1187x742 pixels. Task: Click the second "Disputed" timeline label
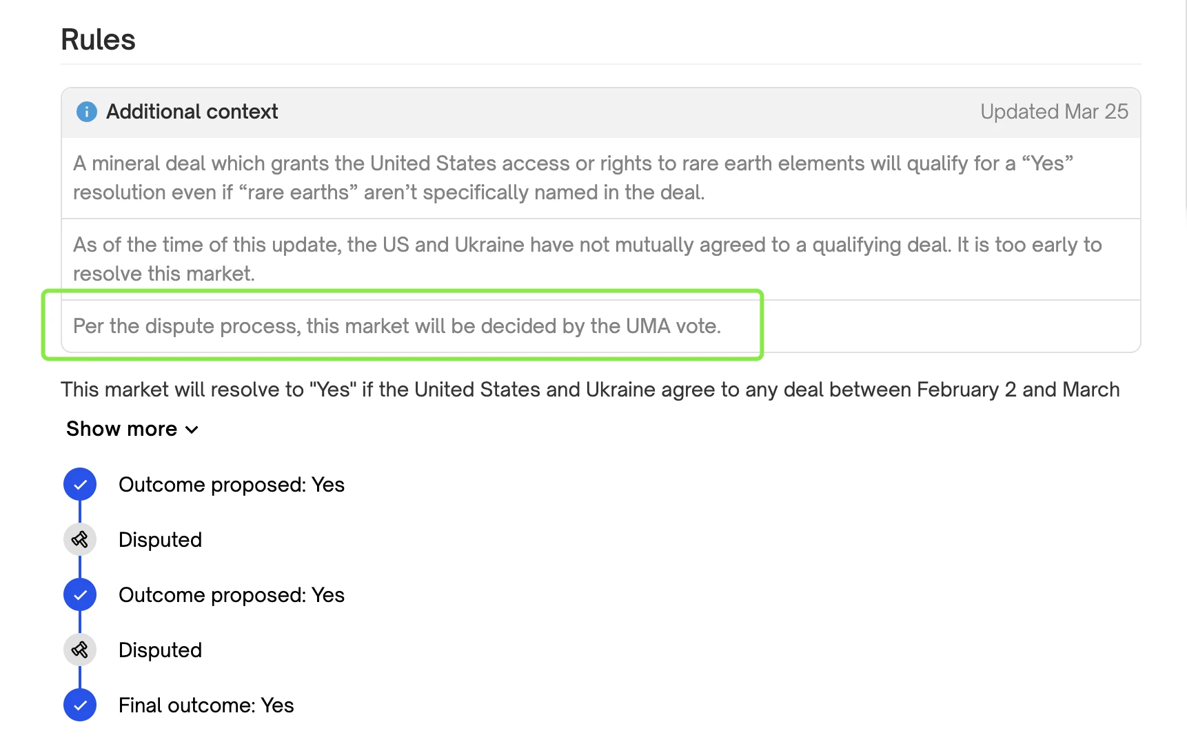coord(160,650)
